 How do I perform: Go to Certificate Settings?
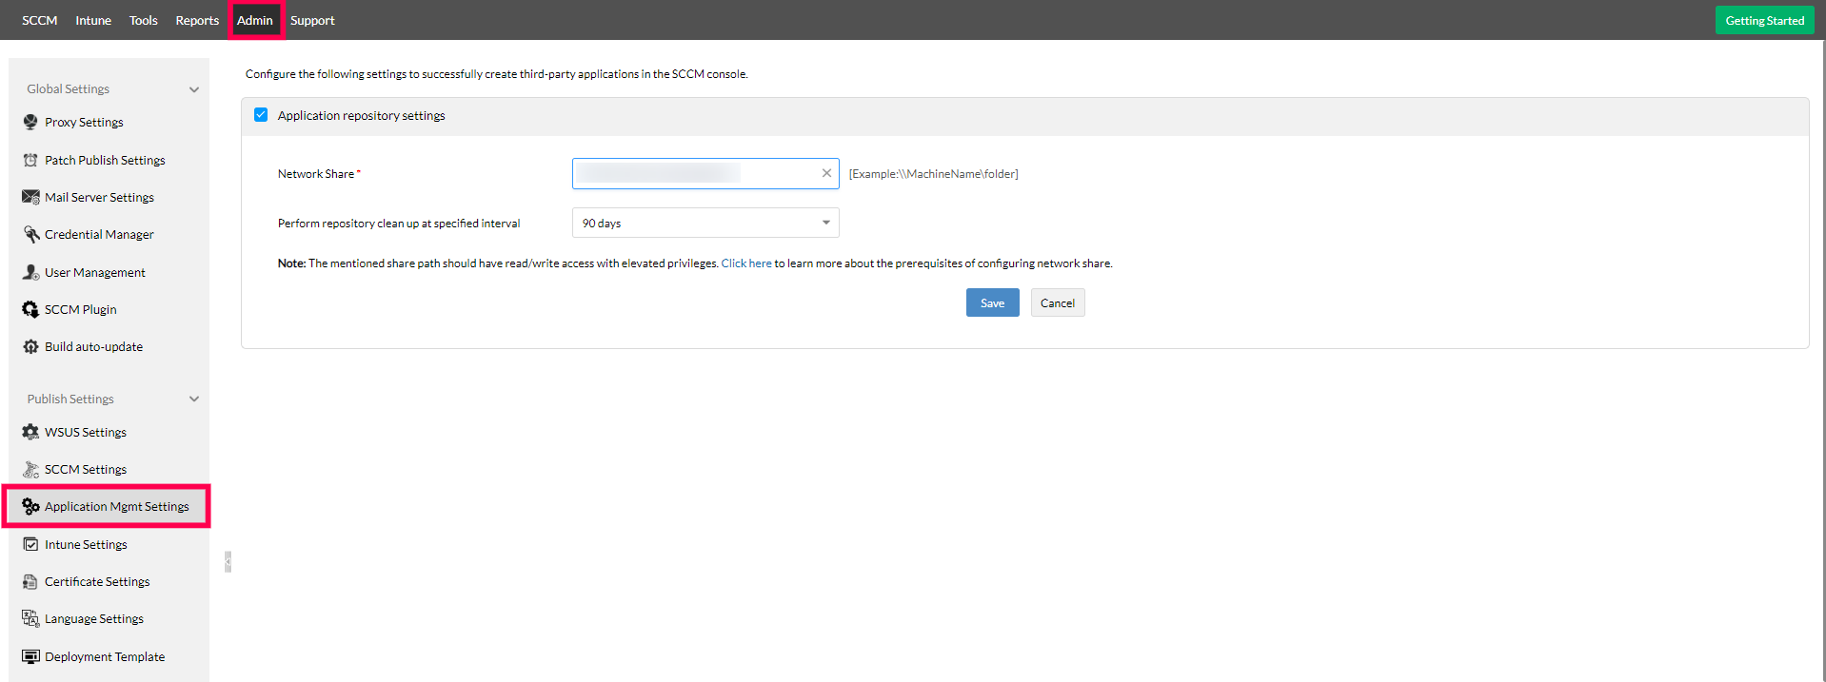97,581
